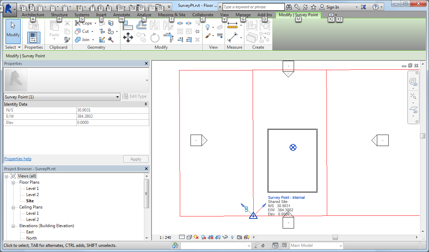Toggle Sun Path off icon
This screenshot has height=252, width=429.
point(196,237)
